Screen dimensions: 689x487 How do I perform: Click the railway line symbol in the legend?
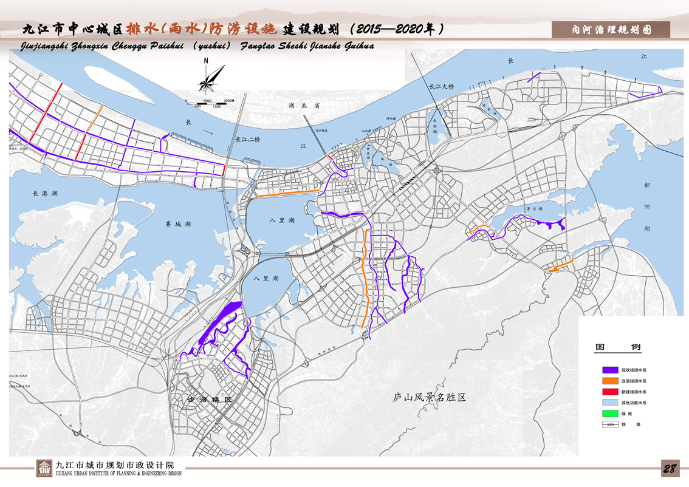[x=610, y=424]
